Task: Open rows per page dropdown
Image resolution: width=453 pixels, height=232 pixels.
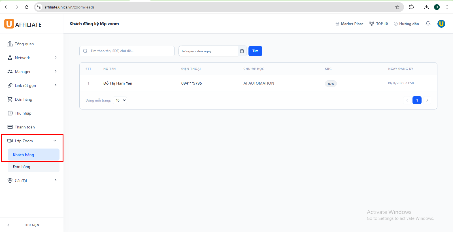Action: pos(120,100)
